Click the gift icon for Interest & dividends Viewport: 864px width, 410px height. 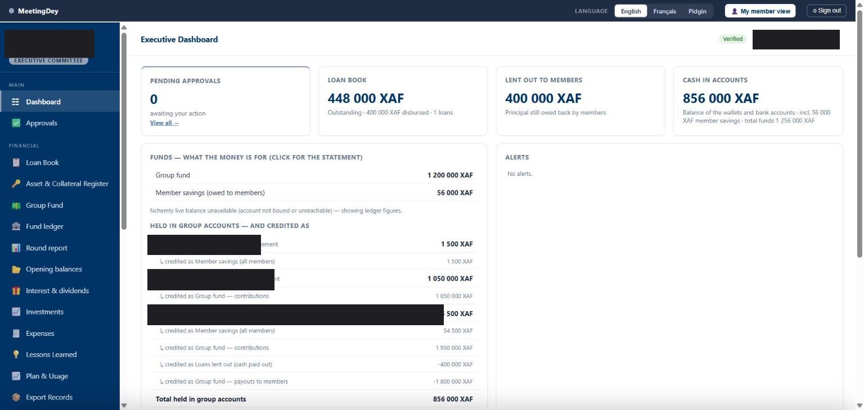(16, 290)
